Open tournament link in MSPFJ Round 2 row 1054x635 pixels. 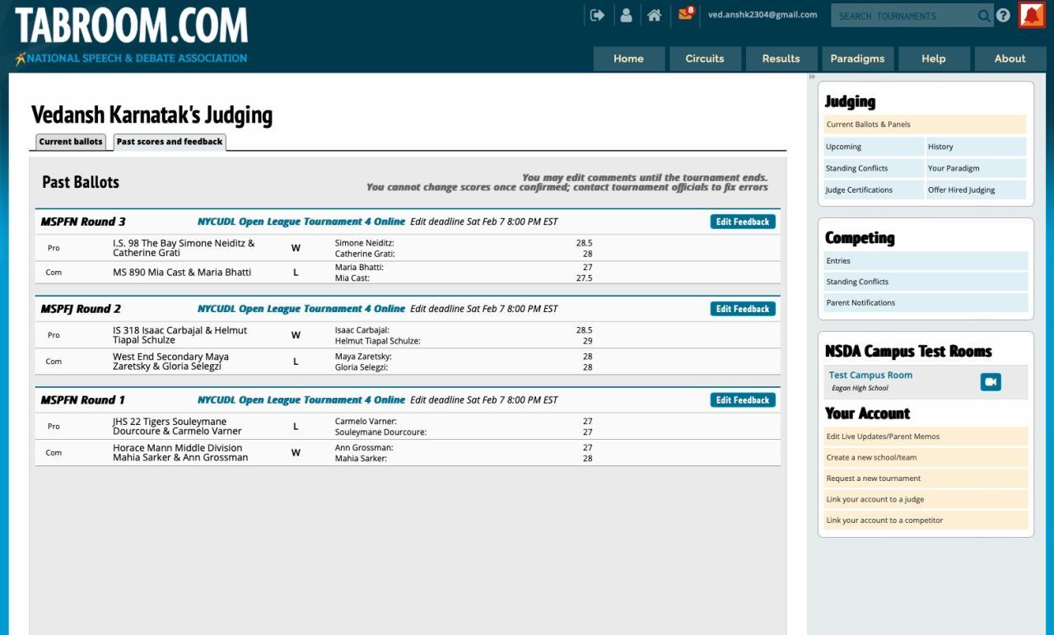301,309
